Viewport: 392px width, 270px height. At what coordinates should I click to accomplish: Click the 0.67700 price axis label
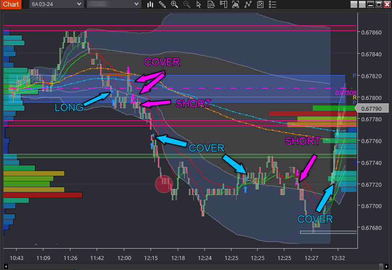click(371, 206)
